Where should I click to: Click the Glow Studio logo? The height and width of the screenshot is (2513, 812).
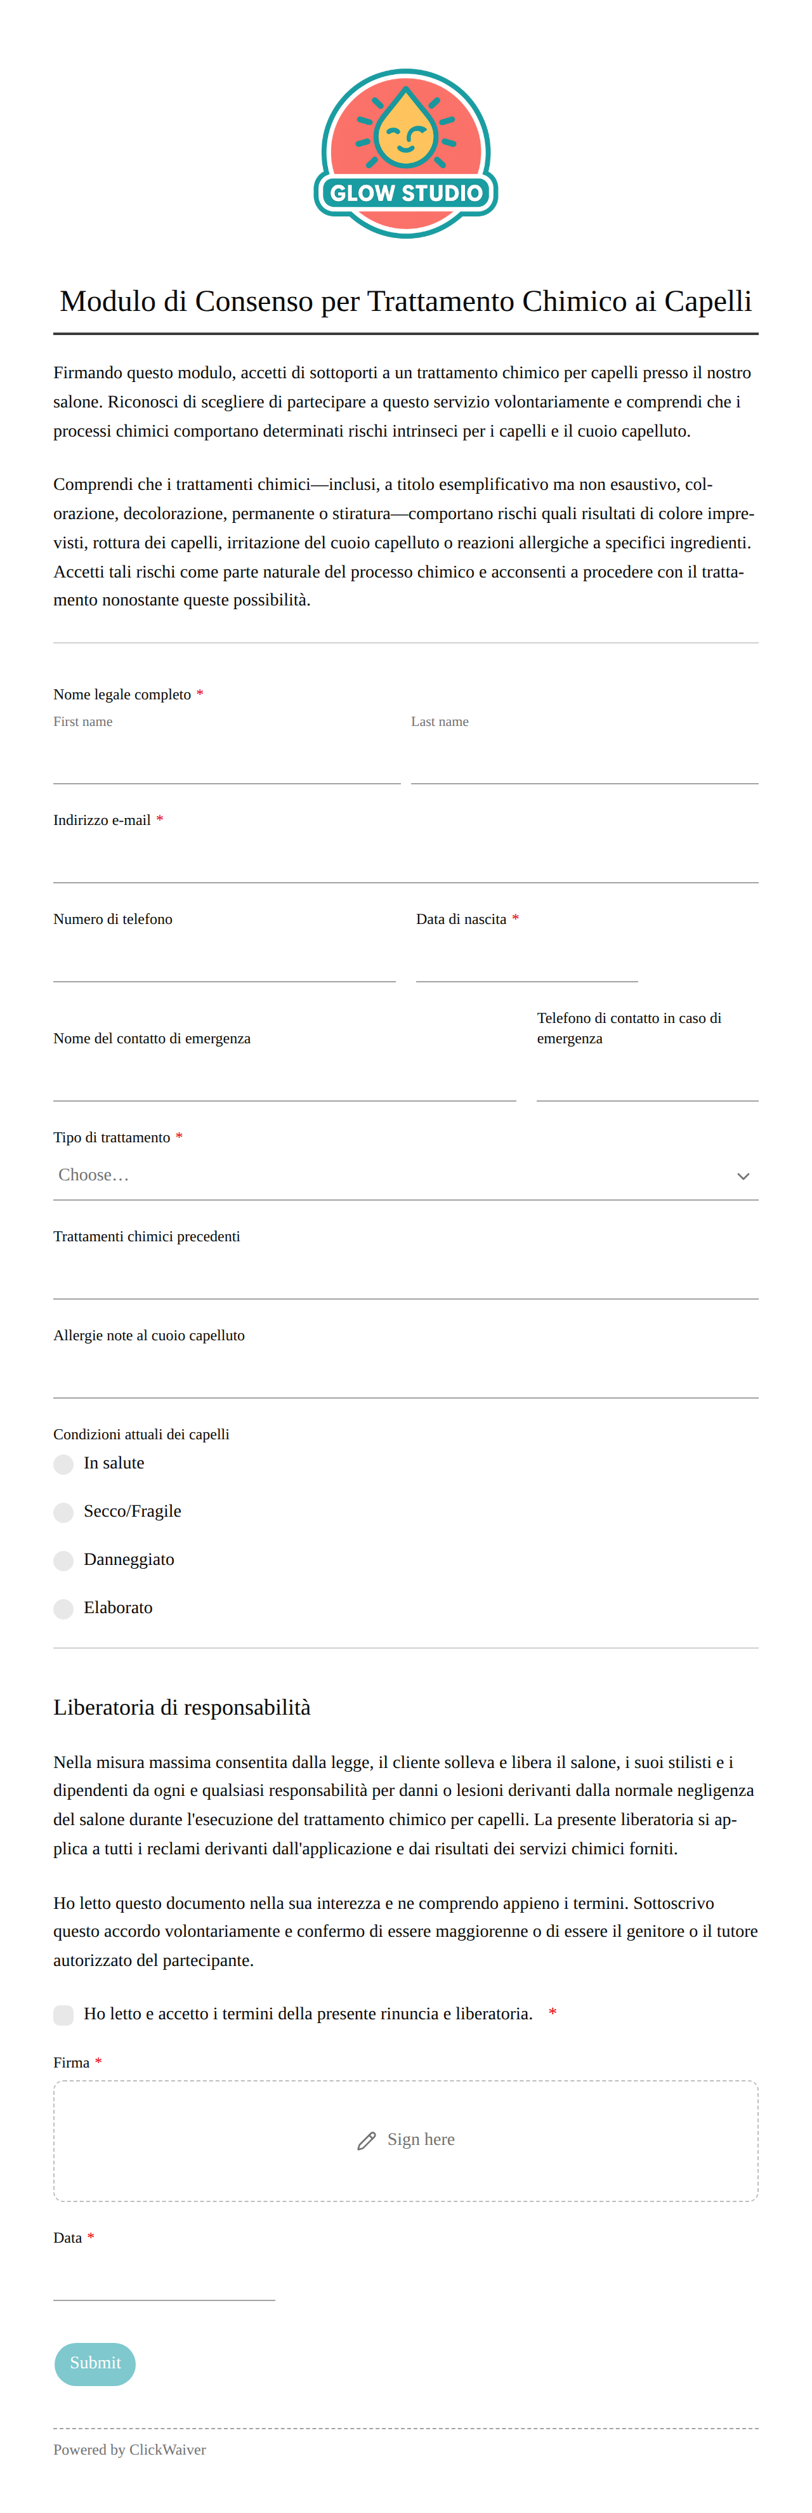click(x=405, y=153)
